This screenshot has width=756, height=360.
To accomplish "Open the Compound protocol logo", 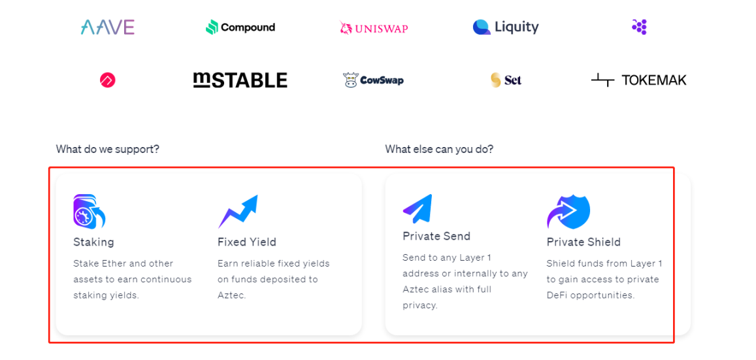I will pos(240,27).
